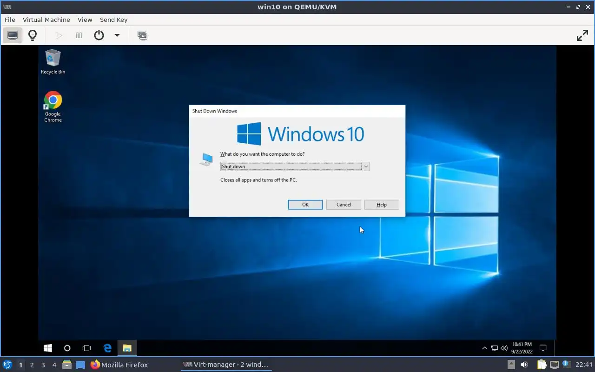Click Cancel in Shut Down Windows dialog
Image resolution: width=595 pixels, height=372 pixels.
click(x=344, y=205)
